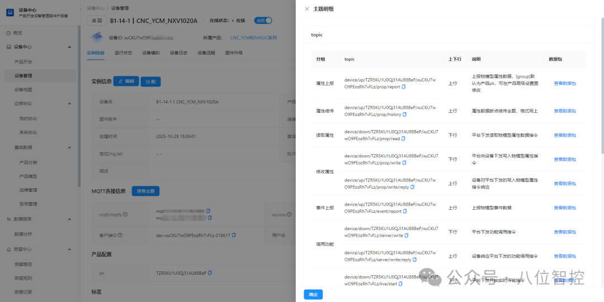Copy the second mqtts address

click(210, 218)
